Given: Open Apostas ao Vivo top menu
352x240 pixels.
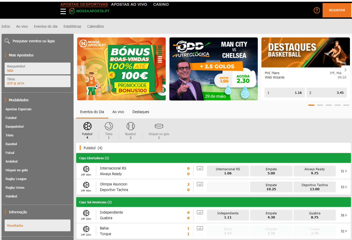Looking at the screenshot, I should [129, 4].
